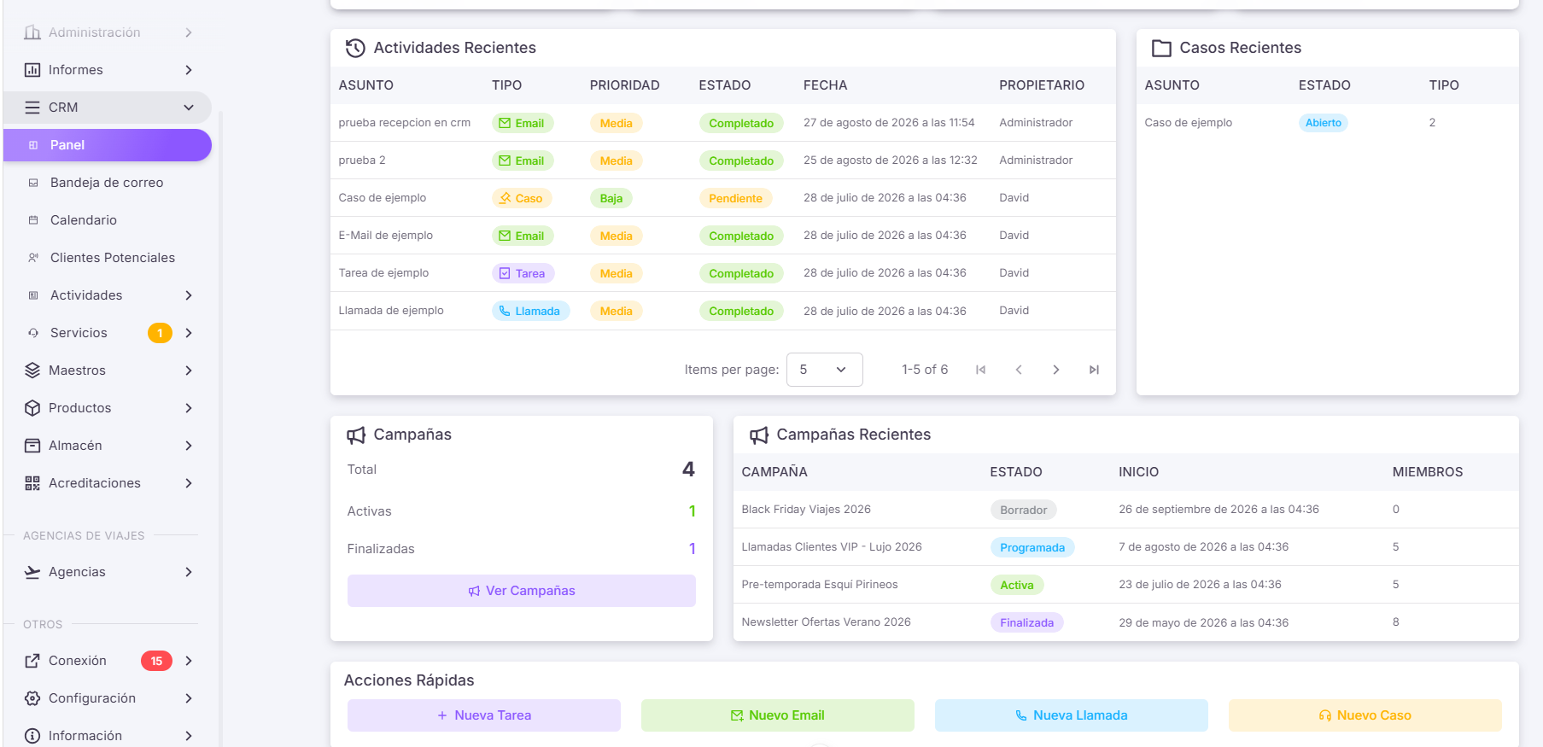This screenshot has height=747, width=1543.
Task: Expand the Administración menu arrow
Action: point(189,32)
